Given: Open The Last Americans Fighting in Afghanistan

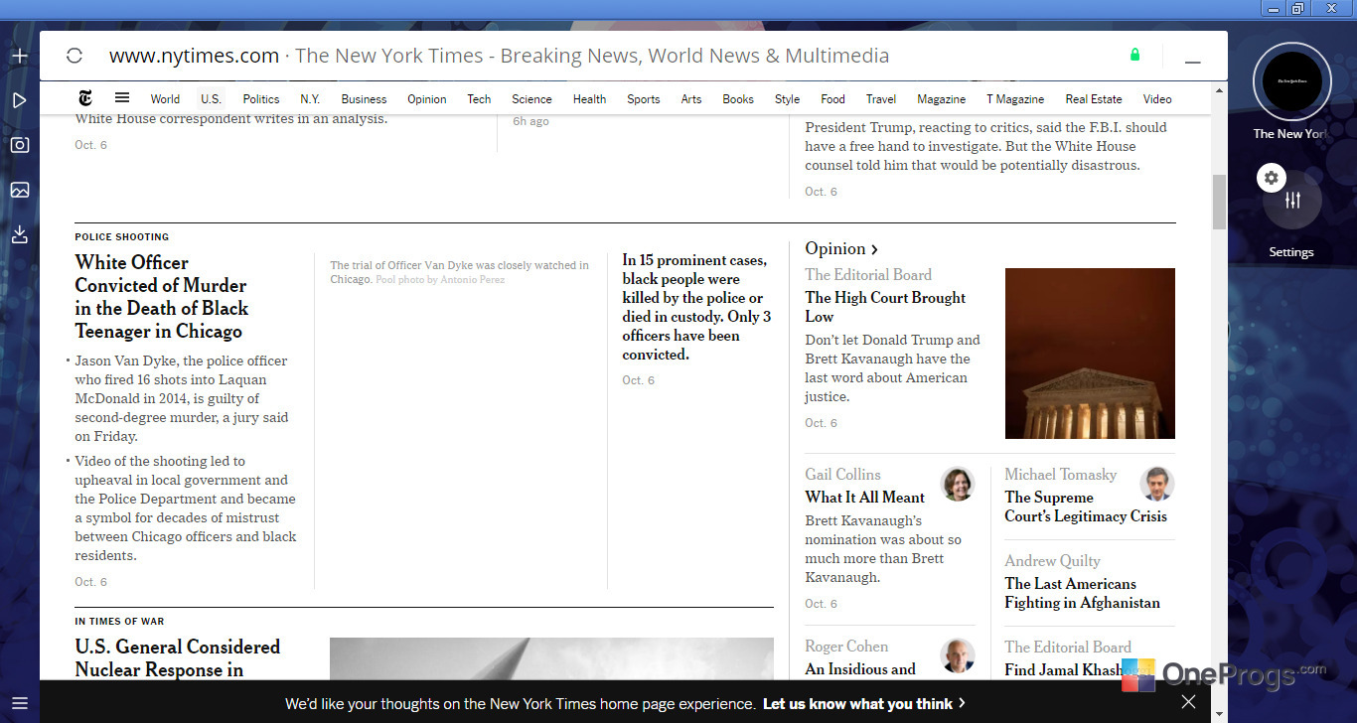Looking at the screenshot, I should [x=1082, y=593].
